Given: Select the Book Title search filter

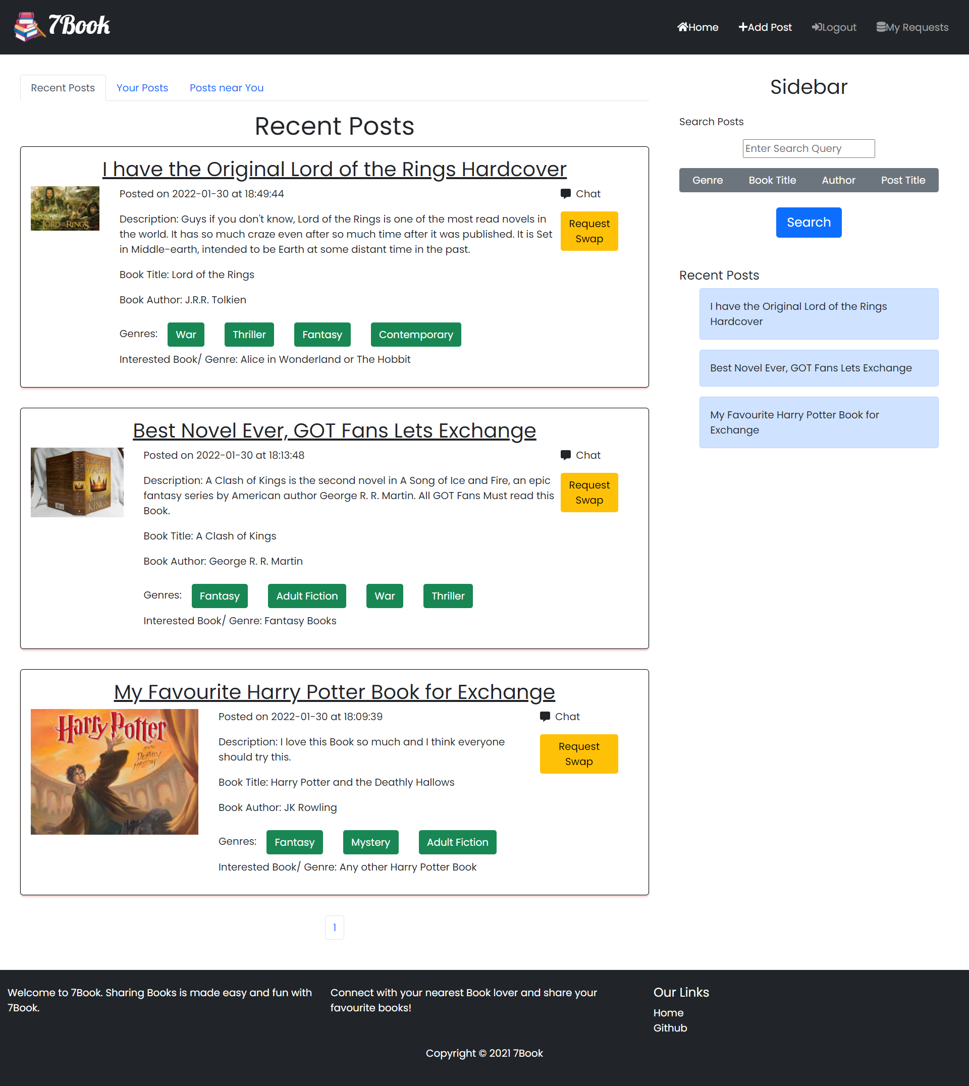Looking at the screenshot, I should tap(772, 181).
